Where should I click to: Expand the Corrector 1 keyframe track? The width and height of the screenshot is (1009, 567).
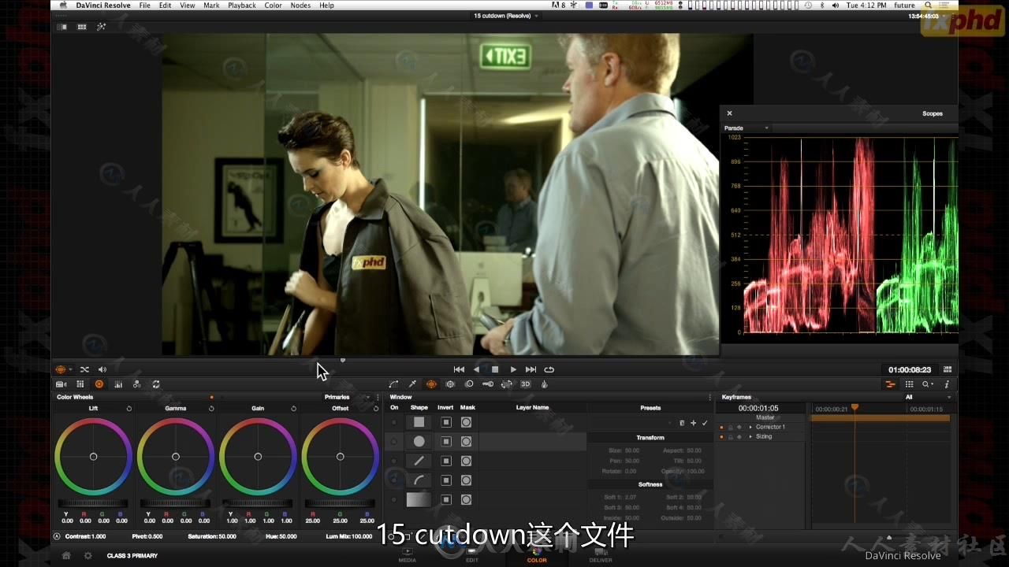click(x=750, y=427)
